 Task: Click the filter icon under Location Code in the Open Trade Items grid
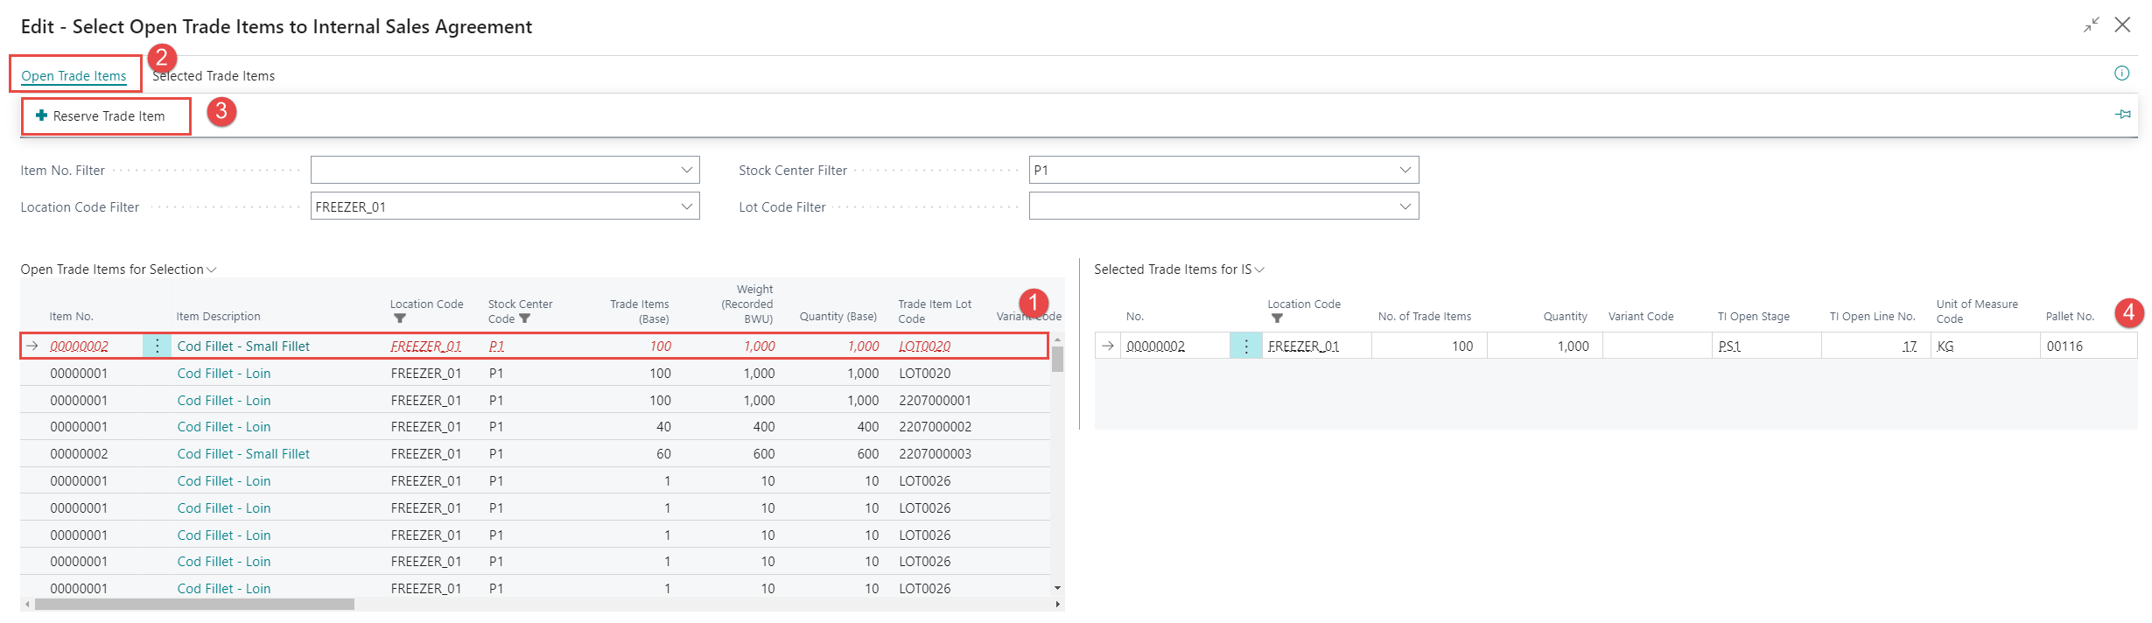coord(400,318)
